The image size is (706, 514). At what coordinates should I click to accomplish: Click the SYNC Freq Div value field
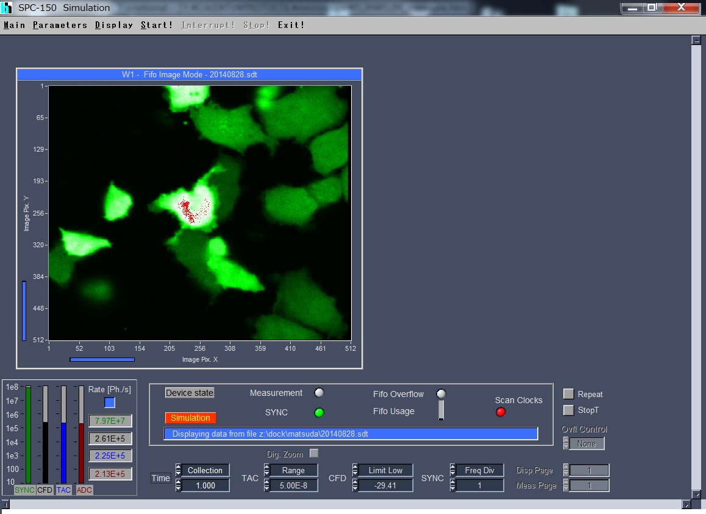(x=480, y=485)
